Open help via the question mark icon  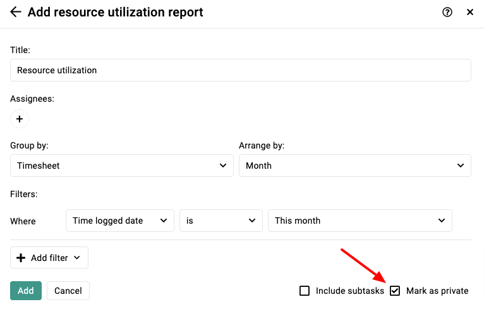[x=447, y=12]
